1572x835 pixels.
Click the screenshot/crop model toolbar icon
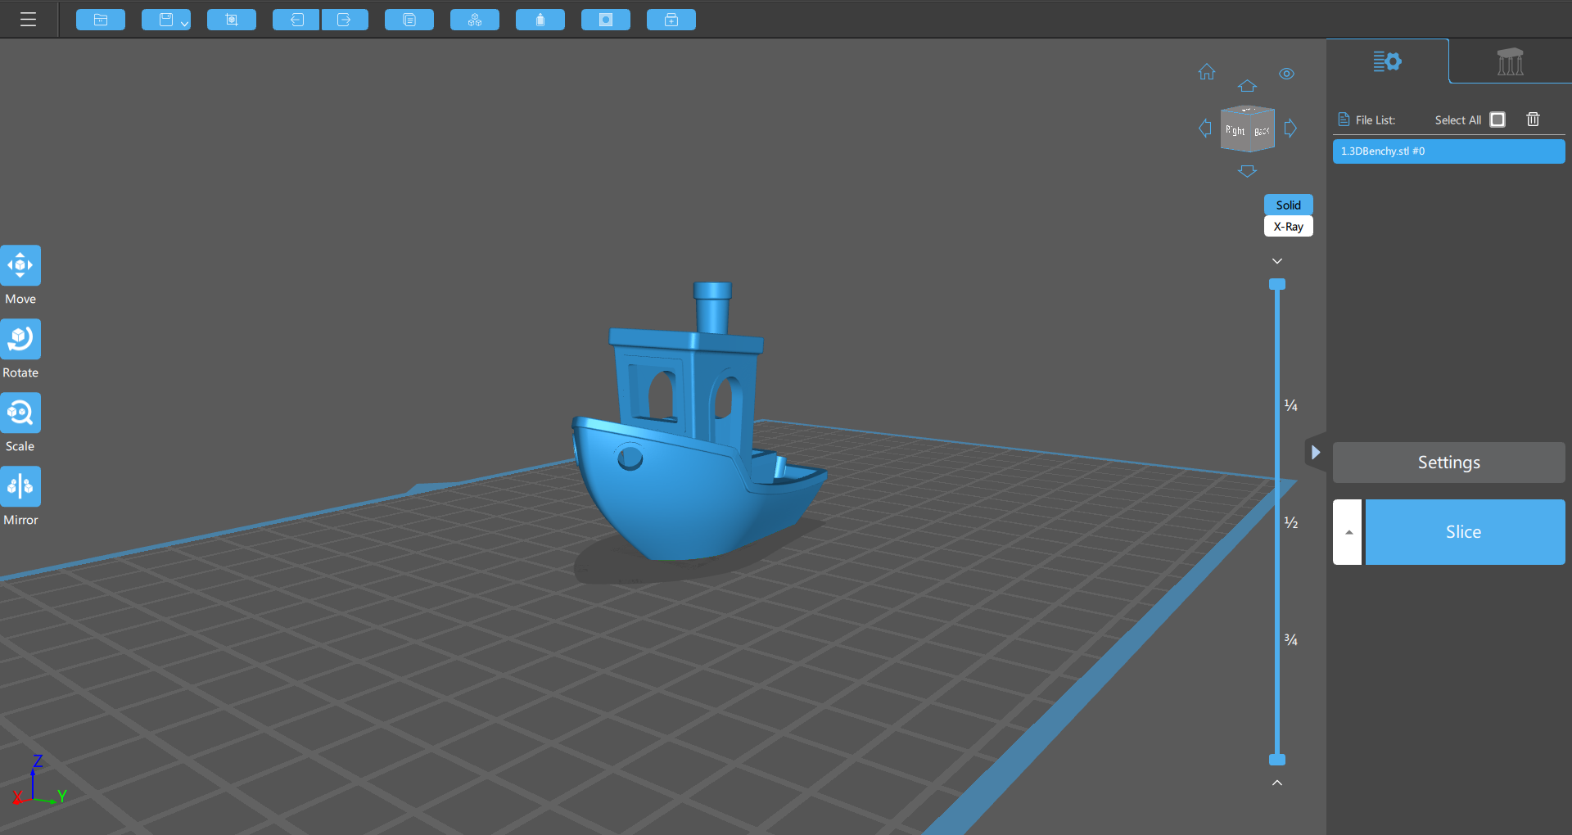pyautogui.click(x=232, y=20)
